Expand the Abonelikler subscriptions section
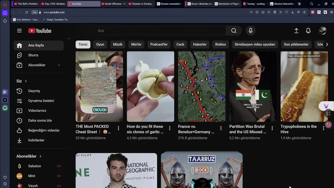This screenshot has width=334, height=188. pyautogui.click(x=29, y=156)
